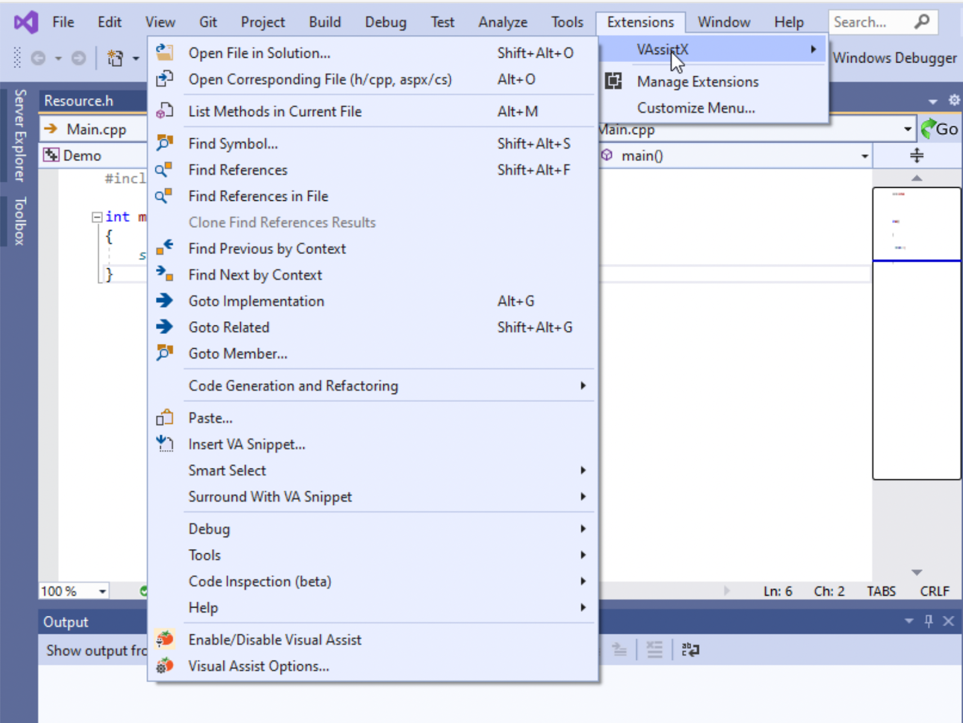Expand the Debug submenu in VAssistX
963x723 pixels.
click(583, 528)
